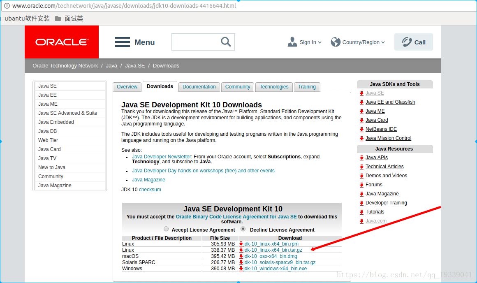Select Java ME in left sidebar
Screen dimensions: 477x283
click(x=70, y=104)
